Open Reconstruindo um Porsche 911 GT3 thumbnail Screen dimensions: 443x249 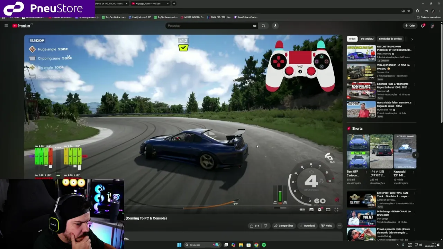[361, 53]
